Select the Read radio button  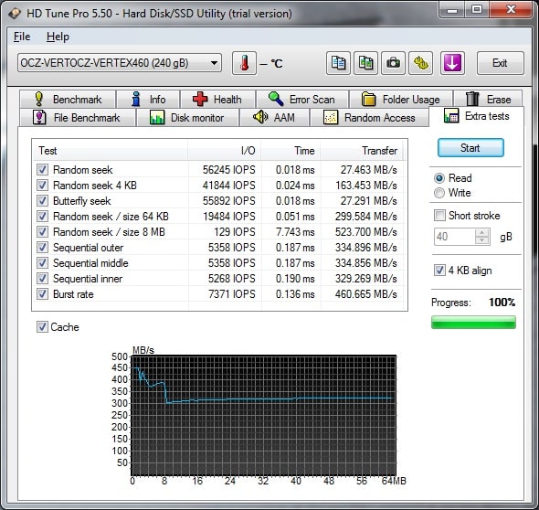click(439, 178)
